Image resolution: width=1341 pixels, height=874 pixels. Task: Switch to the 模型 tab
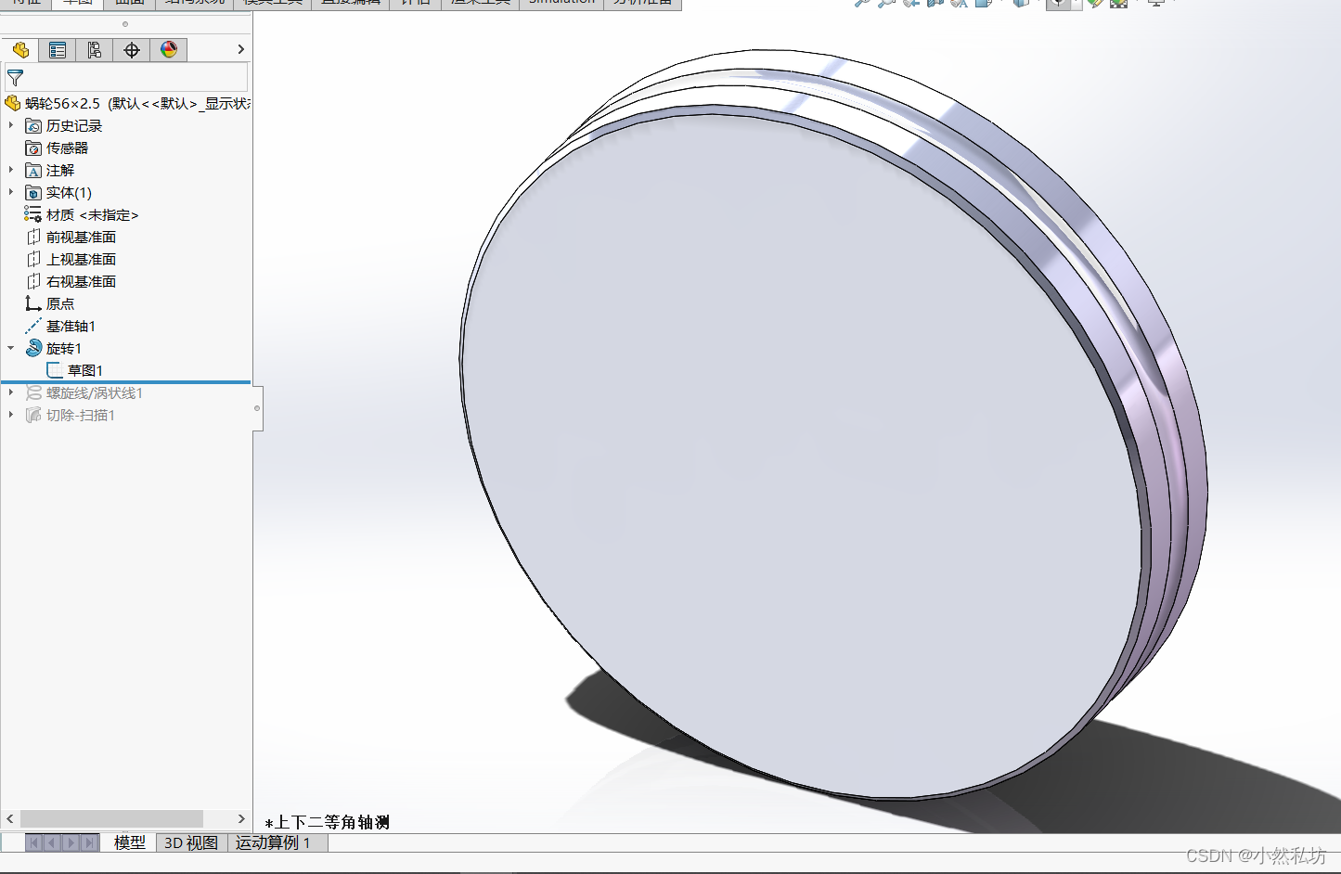[129, 842]
